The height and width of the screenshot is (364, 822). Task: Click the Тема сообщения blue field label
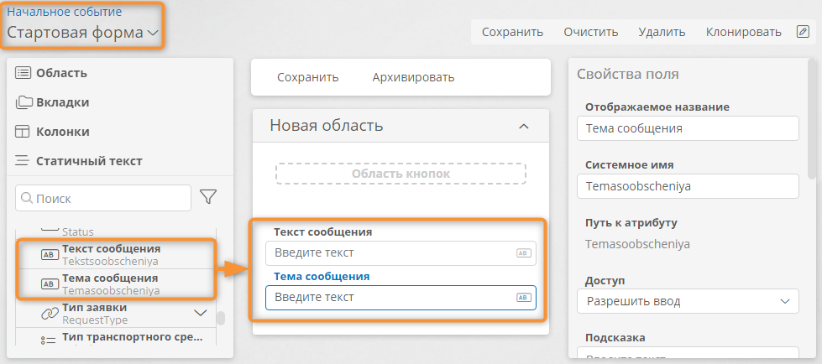click(x=322, y=277)
